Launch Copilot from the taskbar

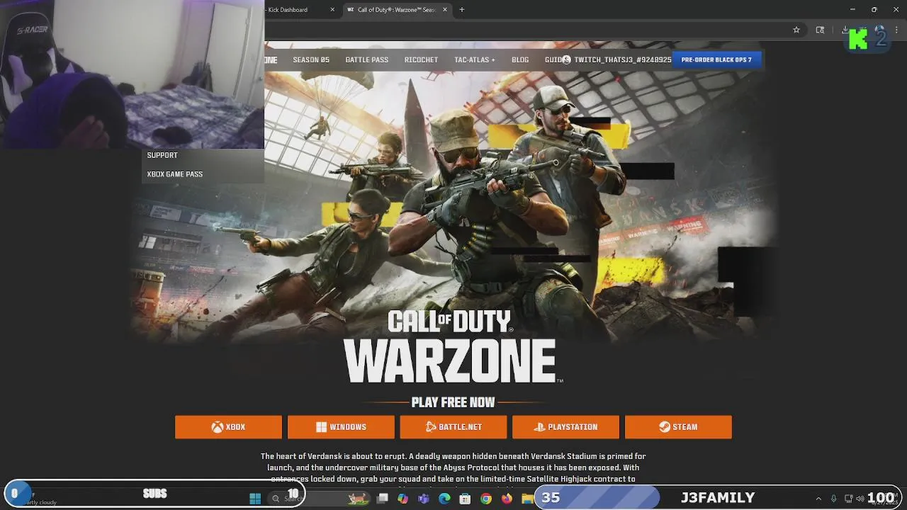click(403, 499)
